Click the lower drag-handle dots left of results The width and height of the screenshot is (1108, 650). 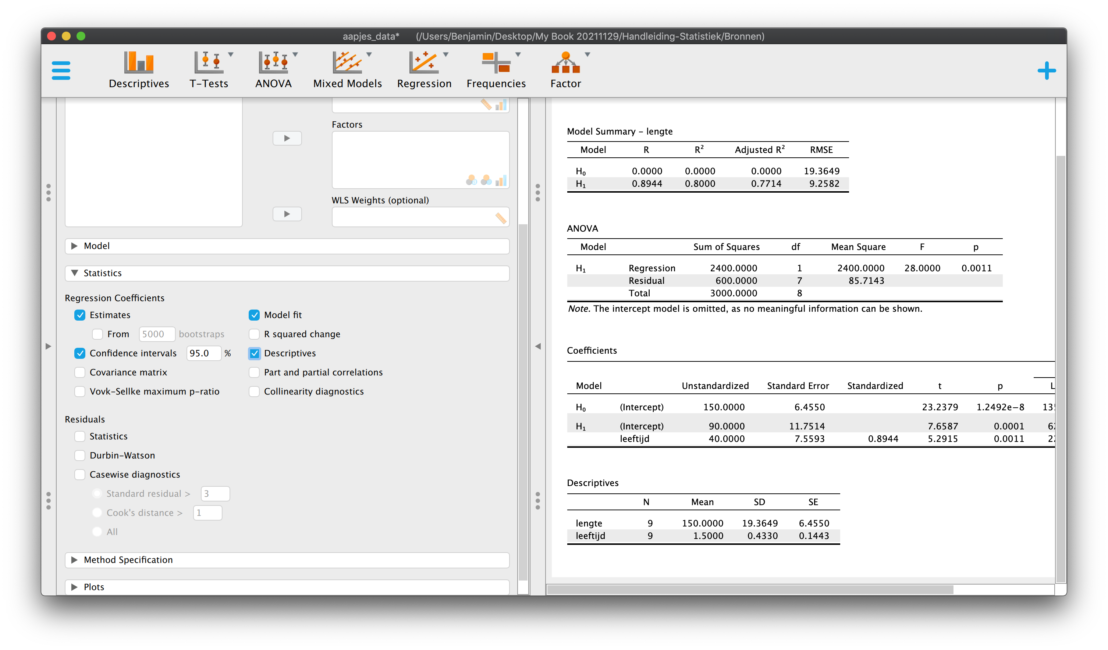tap(538, 501)
